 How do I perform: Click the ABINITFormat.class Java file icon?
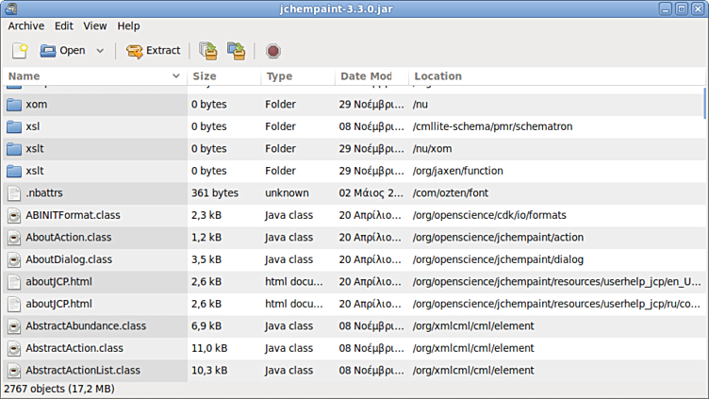14,215
